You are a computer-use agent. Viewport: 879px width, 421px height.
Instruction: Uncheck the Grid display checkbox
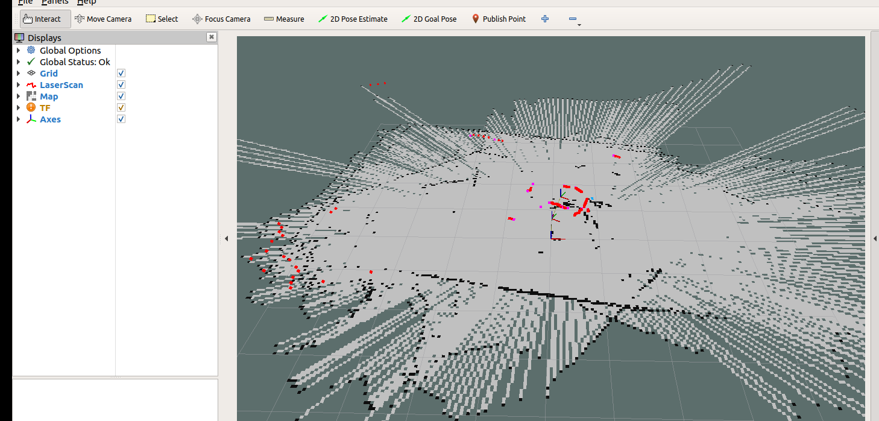pyautogui.click(x=121, y=74)
